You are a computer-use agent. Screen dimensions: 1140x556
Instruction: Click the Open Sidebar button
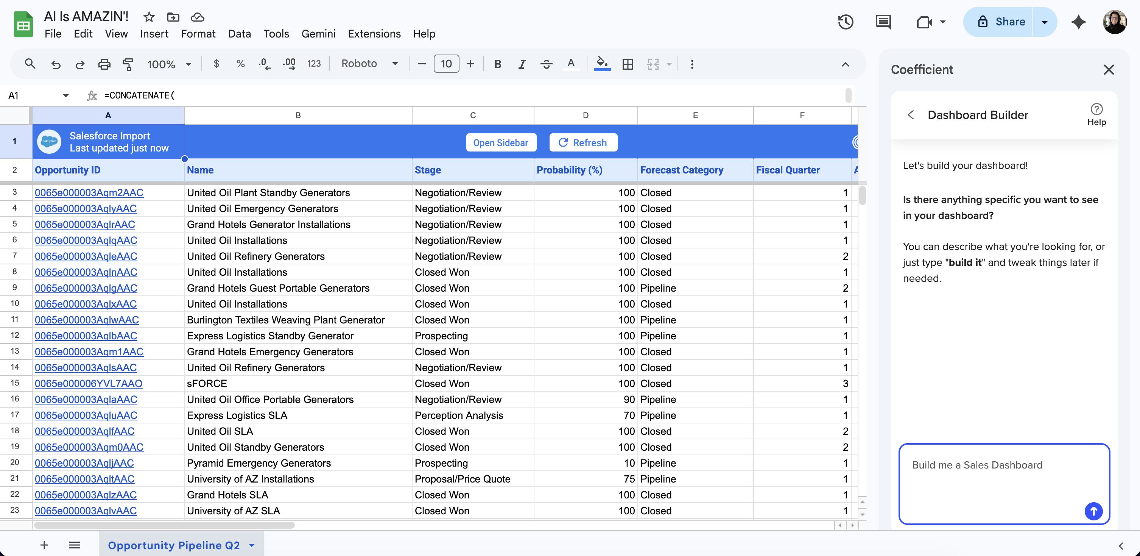pyautogui.click(x=500, y=142)
